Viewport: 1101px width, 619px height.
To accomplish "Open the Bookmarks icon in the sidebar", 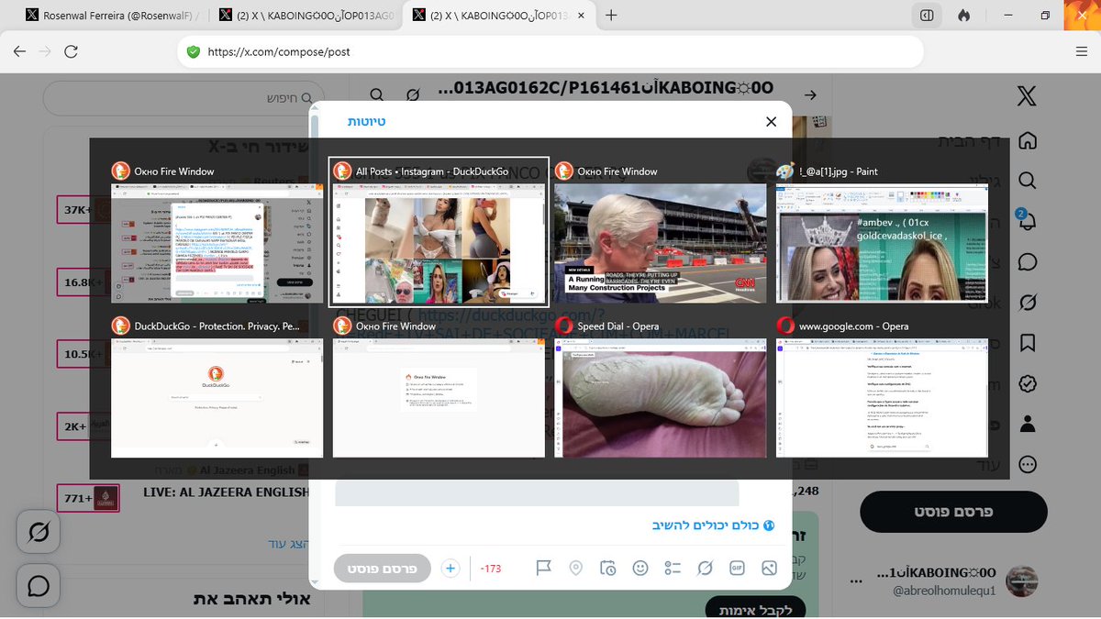I will pos(1028,342).
